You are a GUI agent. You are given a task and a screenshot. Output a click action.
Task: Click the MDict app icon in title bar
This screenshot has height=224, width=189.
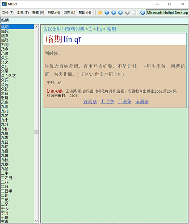(x=4, y=4)
